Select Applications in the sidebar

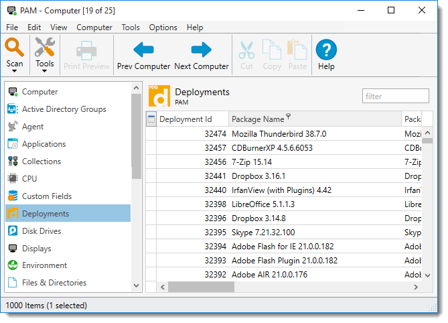coord(68,144)
